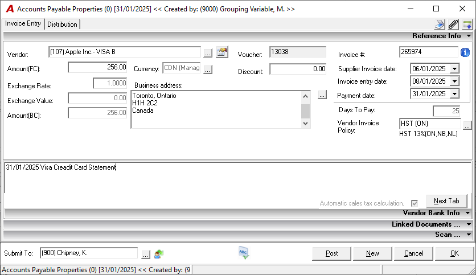
Task: Click the 'HST 13%(ON,NB,NL)' policy text
Action: coord(428,134)
